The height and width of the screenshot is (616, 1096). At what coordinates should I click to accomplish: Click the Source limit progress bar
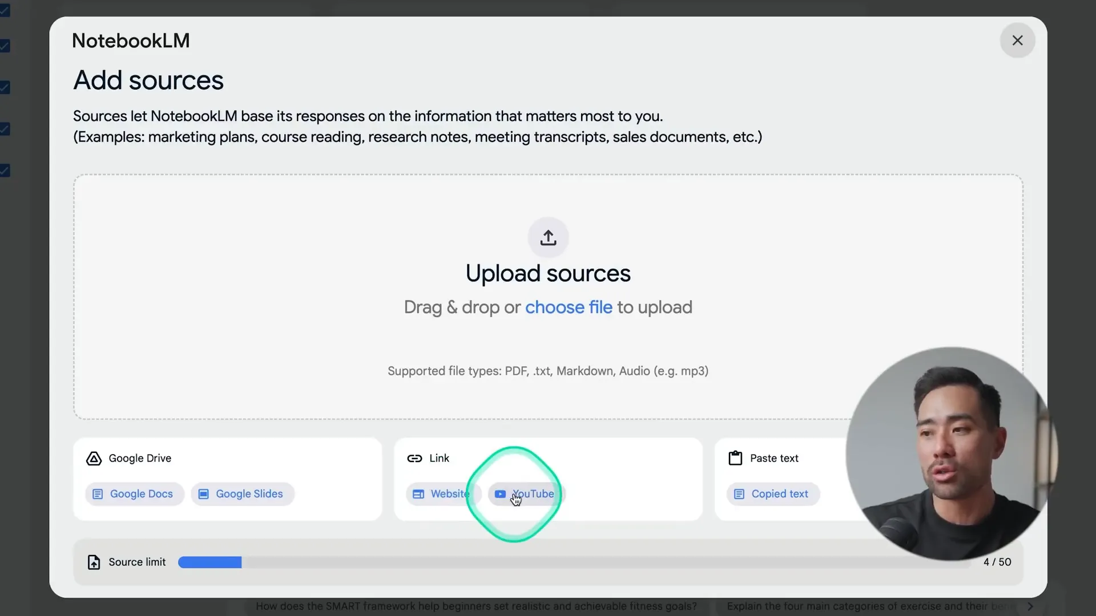(x=574, y=562)
